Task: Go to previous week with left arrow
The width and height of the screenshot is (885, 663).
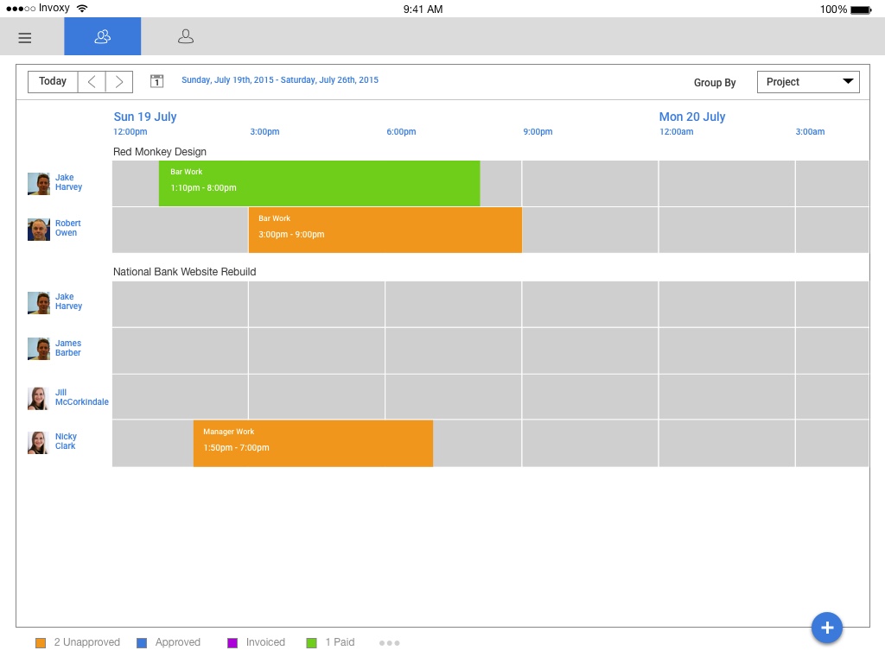Action: [92, 81]
